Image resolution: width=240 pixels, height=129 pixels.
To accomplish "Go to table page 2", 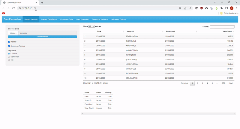I will pyautogui.click(x=197, y=83).
